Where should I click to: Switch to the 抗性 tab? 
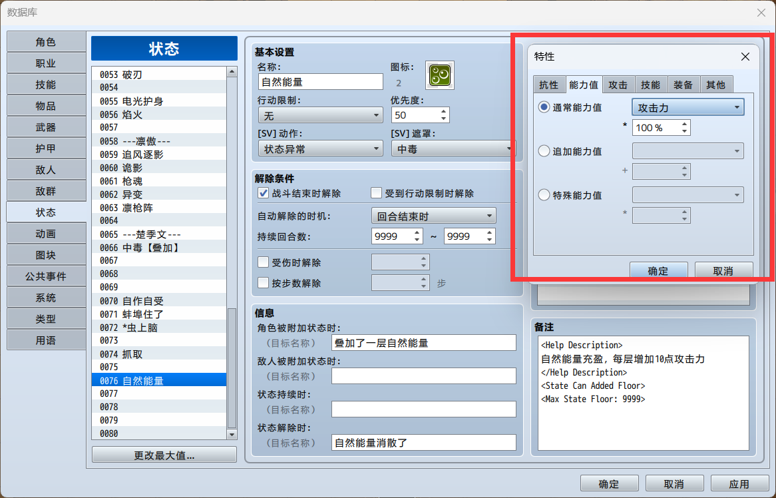coord(548,85)
